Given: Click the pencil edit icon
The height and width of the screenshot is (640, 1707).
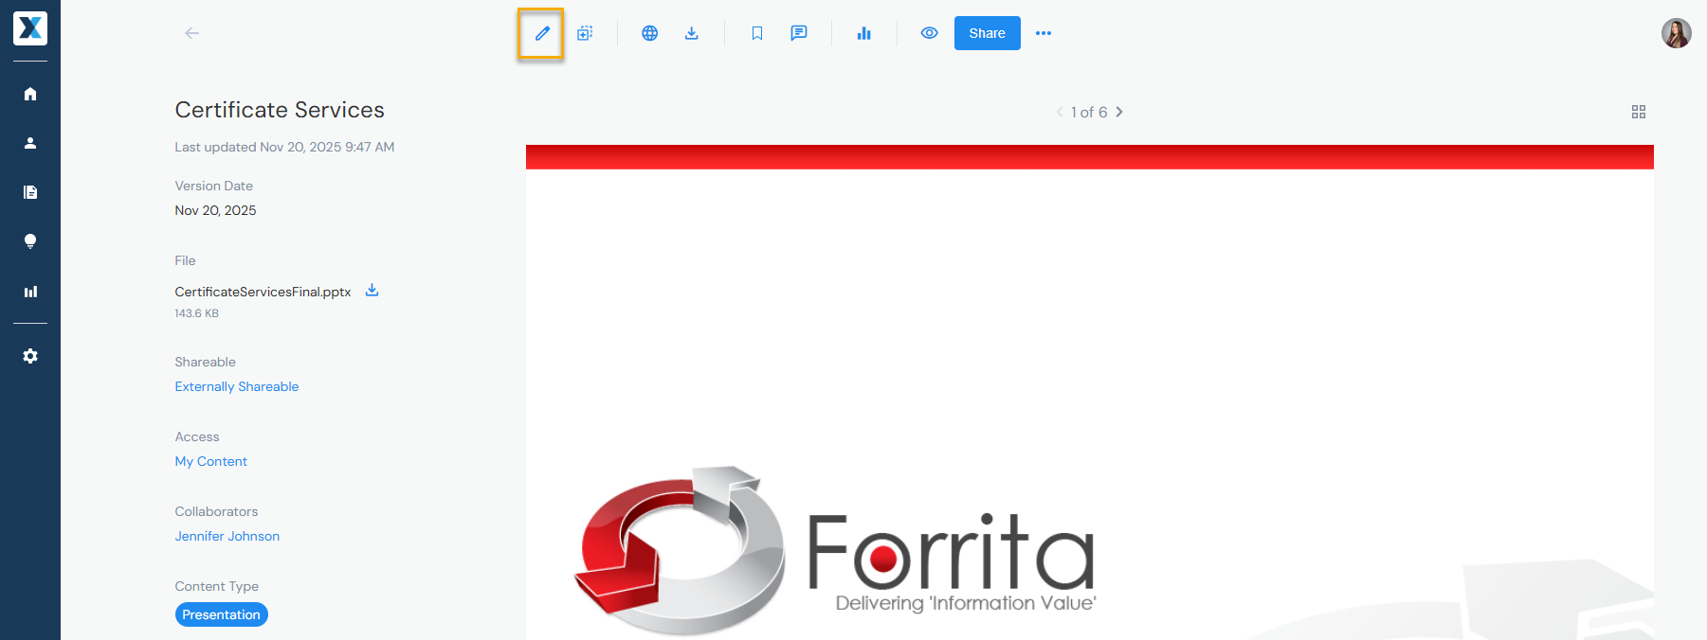Looking at the screenshot, I should [x=541, y=34].
